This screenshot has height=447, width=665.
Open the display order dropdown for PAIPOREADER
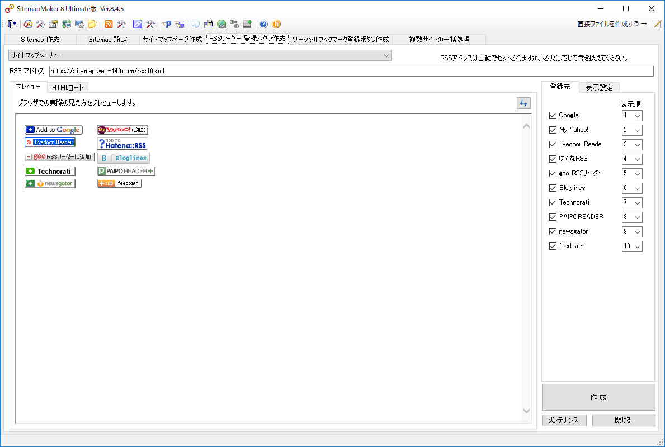tap(632, 217)
